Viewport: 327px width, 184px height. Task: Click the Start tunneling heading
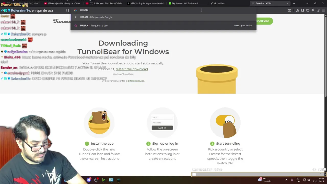click(x=228, y=144)
